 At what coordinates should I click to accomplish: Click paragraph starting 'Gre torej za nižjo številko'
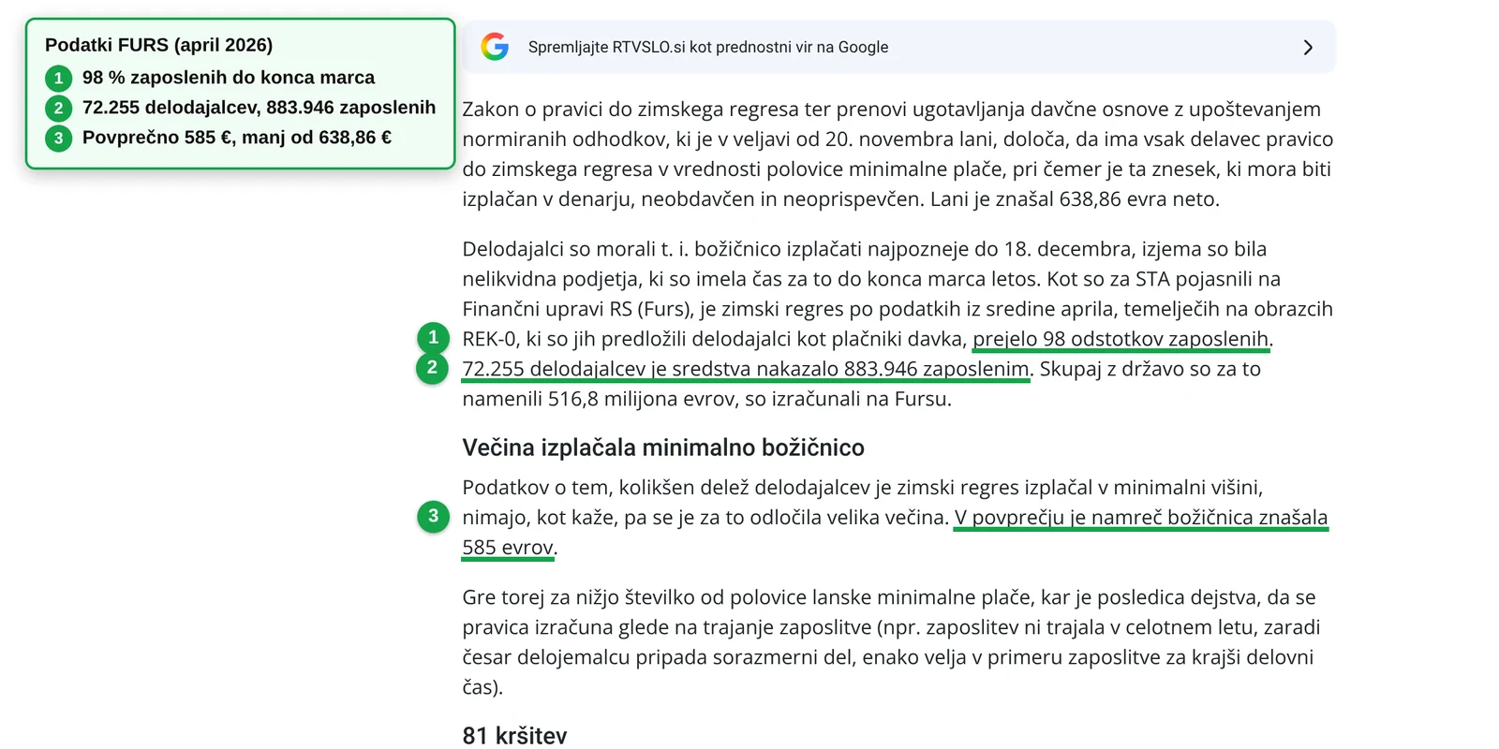click(x=891, y=642)
